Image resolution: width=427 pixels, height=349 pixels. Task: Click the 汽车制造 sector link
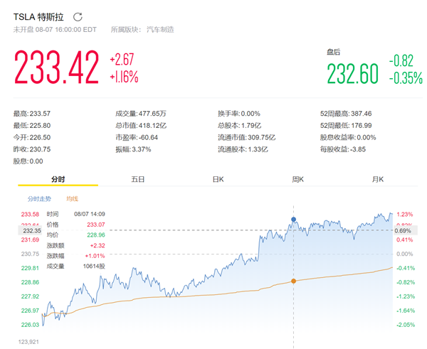tap(160, 29)
